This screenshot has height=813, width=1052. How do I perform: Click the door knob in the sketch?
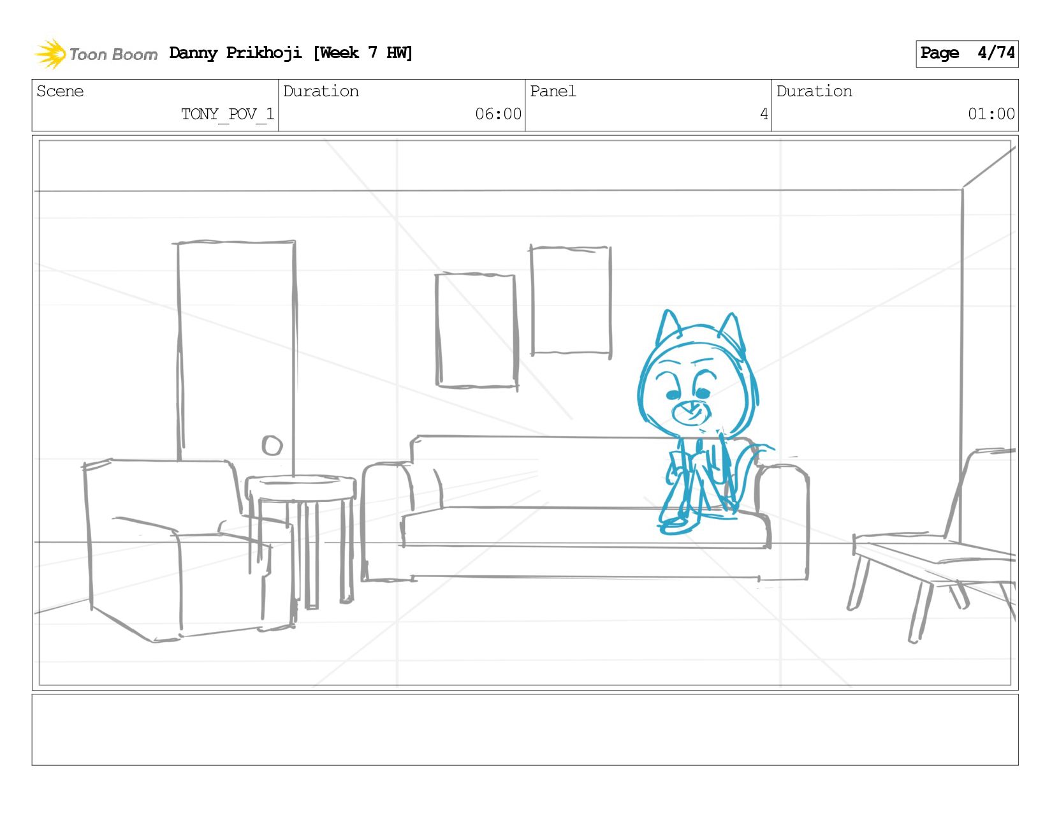[x=272, y=445]
